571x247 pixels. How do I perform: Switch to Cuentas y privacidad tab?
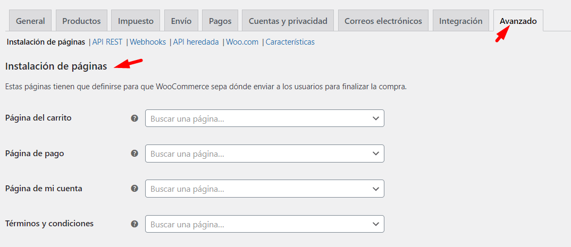click(288, 21)
